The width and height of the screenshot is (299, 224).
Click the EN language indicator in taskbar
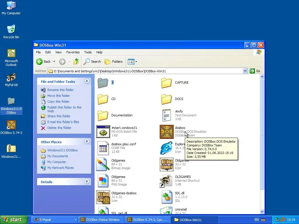tap(256, 220)
